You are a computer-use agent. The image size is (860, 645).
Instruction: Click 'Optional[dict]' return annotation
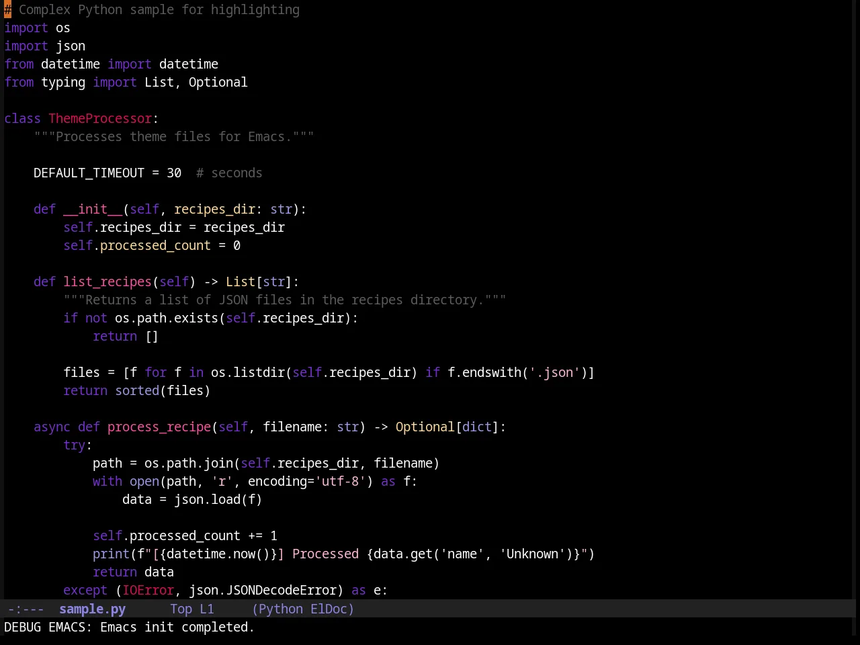447,427
